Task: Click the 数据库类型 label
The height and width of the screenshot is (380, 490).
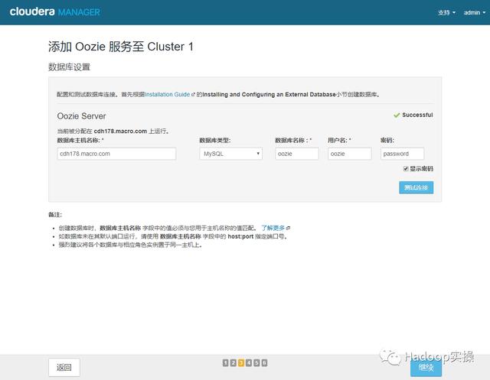Action: tap(215, 141)
